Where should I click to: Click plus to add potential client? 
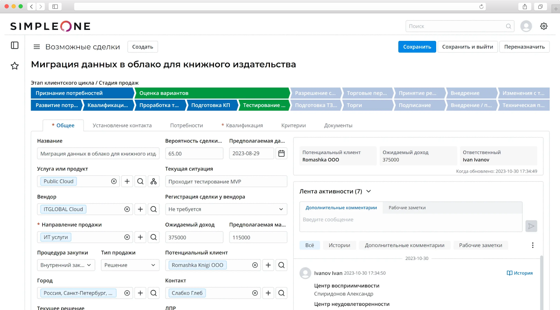pos(268,265)
